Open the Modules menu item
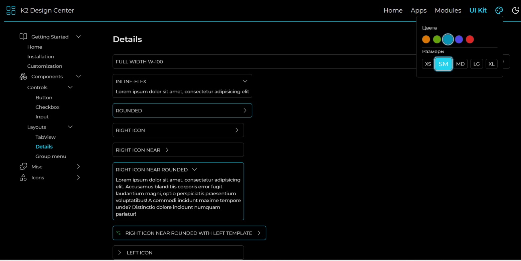Image resolution: width=521 pixels, height=261 pixels. tap(448, 10)
